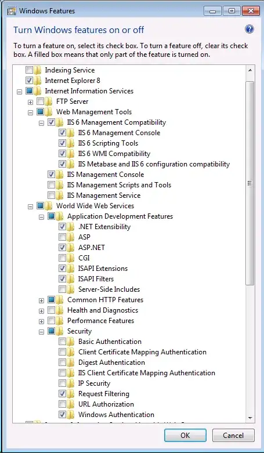Viewport: 264px width, 453px height.
Task: Click the folder icon beside Digest Authentication
Action: [71, 363]
